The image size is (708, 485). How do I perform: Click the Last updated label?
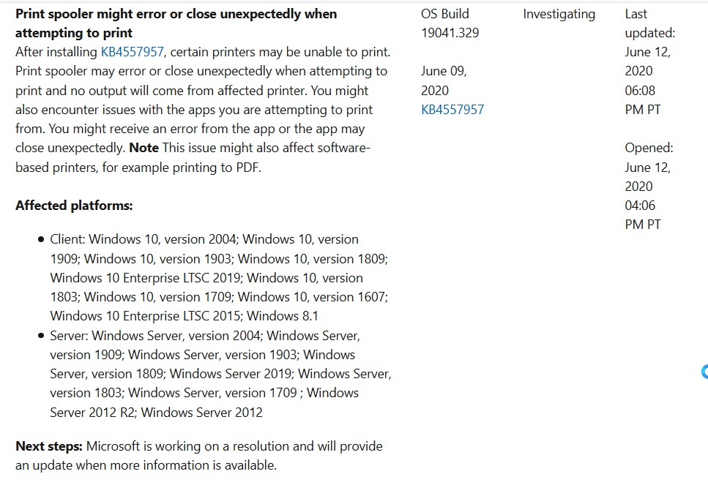(x=649, y=23)
